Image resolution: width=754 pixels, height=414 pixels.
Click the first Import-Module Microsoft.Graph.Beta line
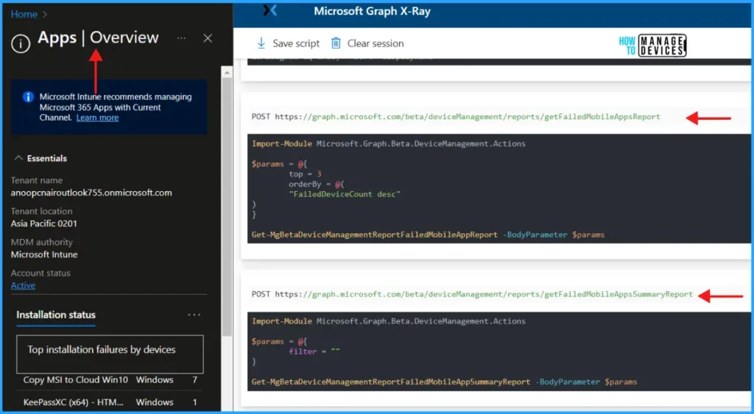(x=389, y=143)
